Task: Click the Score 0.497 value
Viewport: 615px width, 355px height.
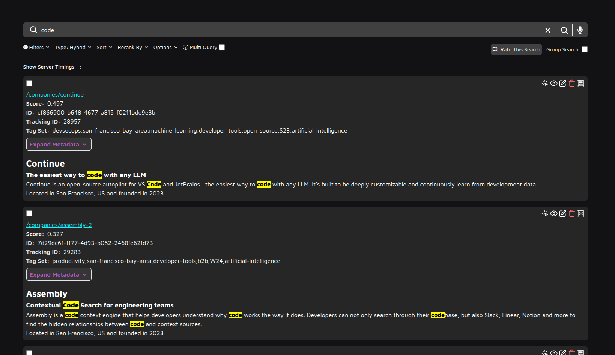Action: coord(55,104)
